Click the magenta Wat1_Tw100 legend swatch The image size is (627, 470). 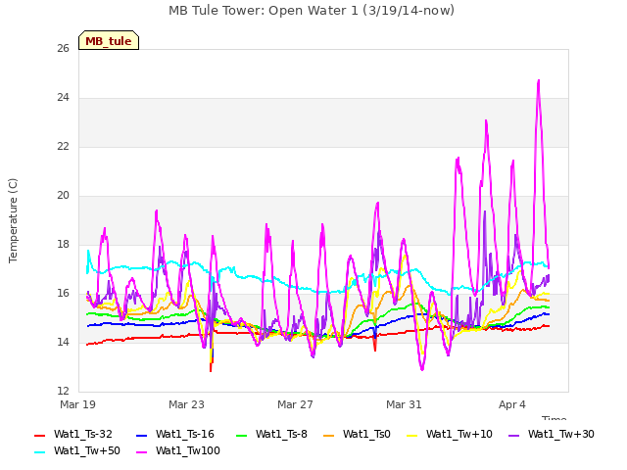pyautogui.click(x=141, y=452)
